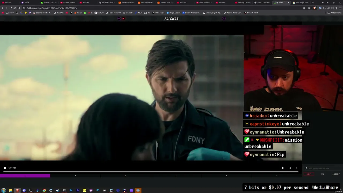
Task: Open the browser main hamburger menu
Action: pyautogui.click(x=340, y=8)
